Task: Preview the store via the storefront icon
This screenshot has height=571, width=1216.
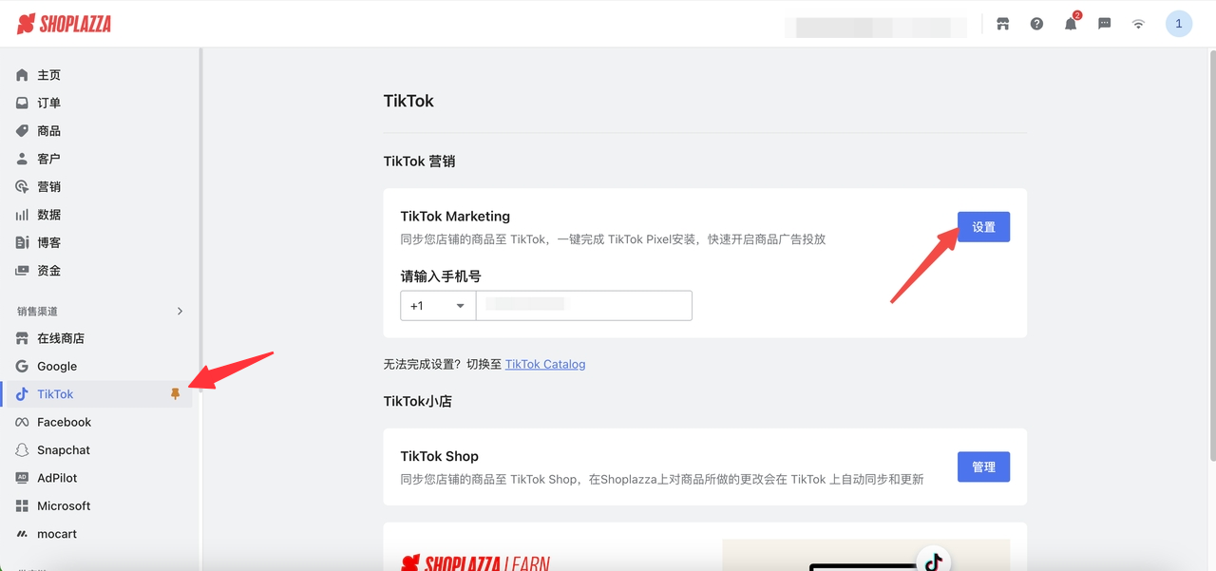Action: tap(1002, 24)
